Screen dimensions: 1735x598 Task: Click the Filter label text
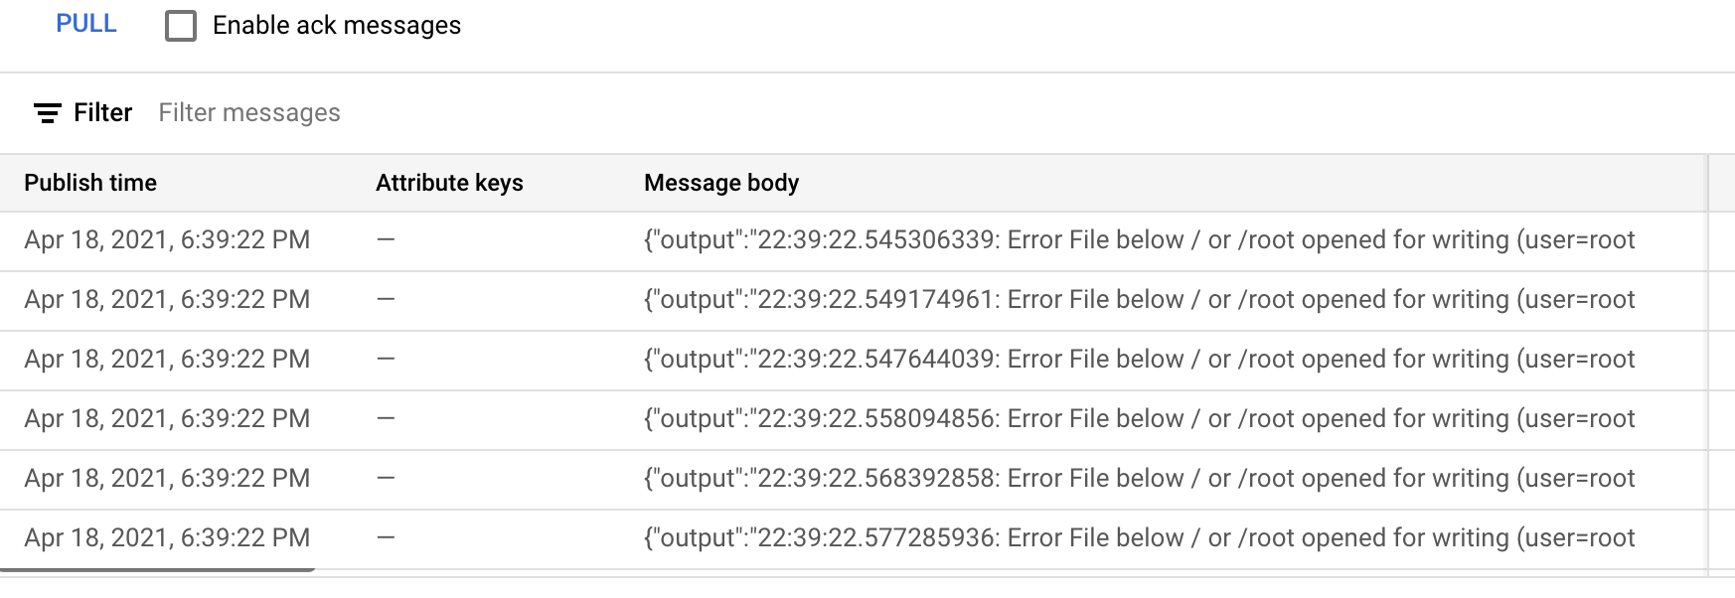coord(102,113)
